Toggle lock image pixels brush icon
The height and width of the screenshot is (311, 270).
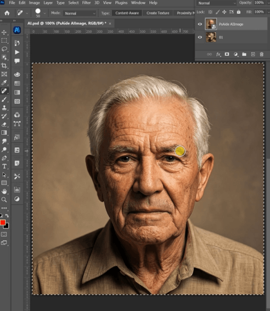click(218, 12)
